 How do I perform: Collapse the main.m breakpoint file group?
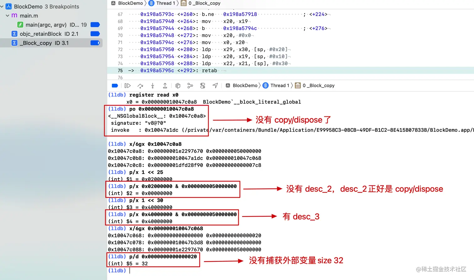8,15
